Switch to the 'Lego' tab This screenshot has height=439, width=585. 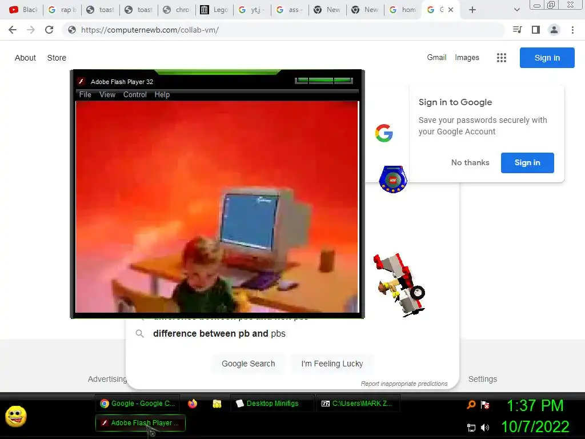(214, 10)
